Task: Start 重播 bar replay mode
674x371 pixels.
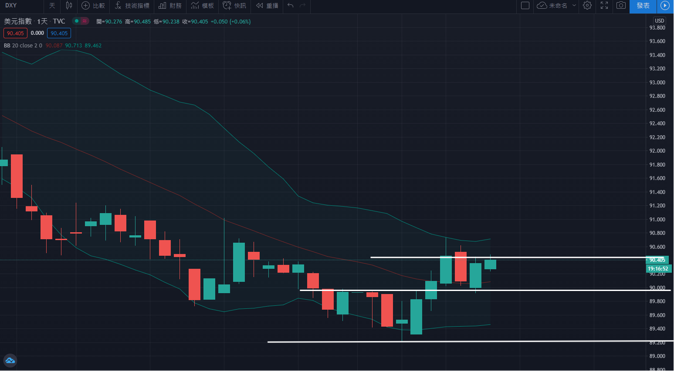Action: pyautogui.click(x=267, y=6)
